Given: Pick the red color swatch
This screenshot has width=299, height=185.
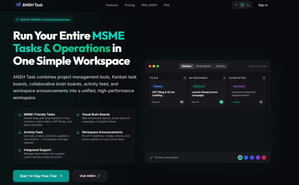Looking at the screenshot, I should coord(264,157).
